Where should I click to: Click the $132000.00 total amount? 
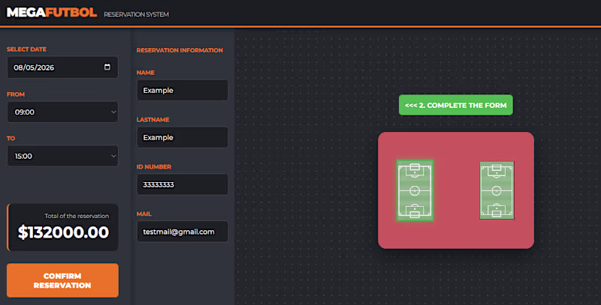pyautogui.click(x=63, y=232)
